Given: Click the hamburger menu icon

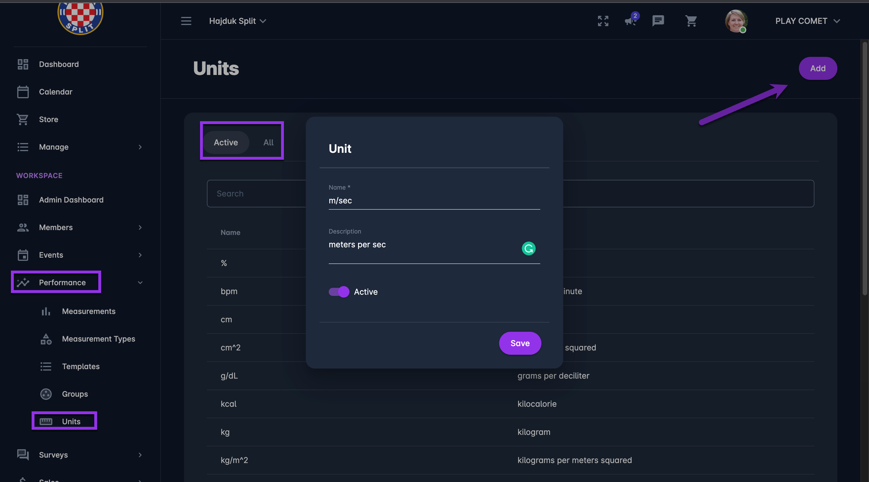Looking at the screenshot, I should [186, 21].
